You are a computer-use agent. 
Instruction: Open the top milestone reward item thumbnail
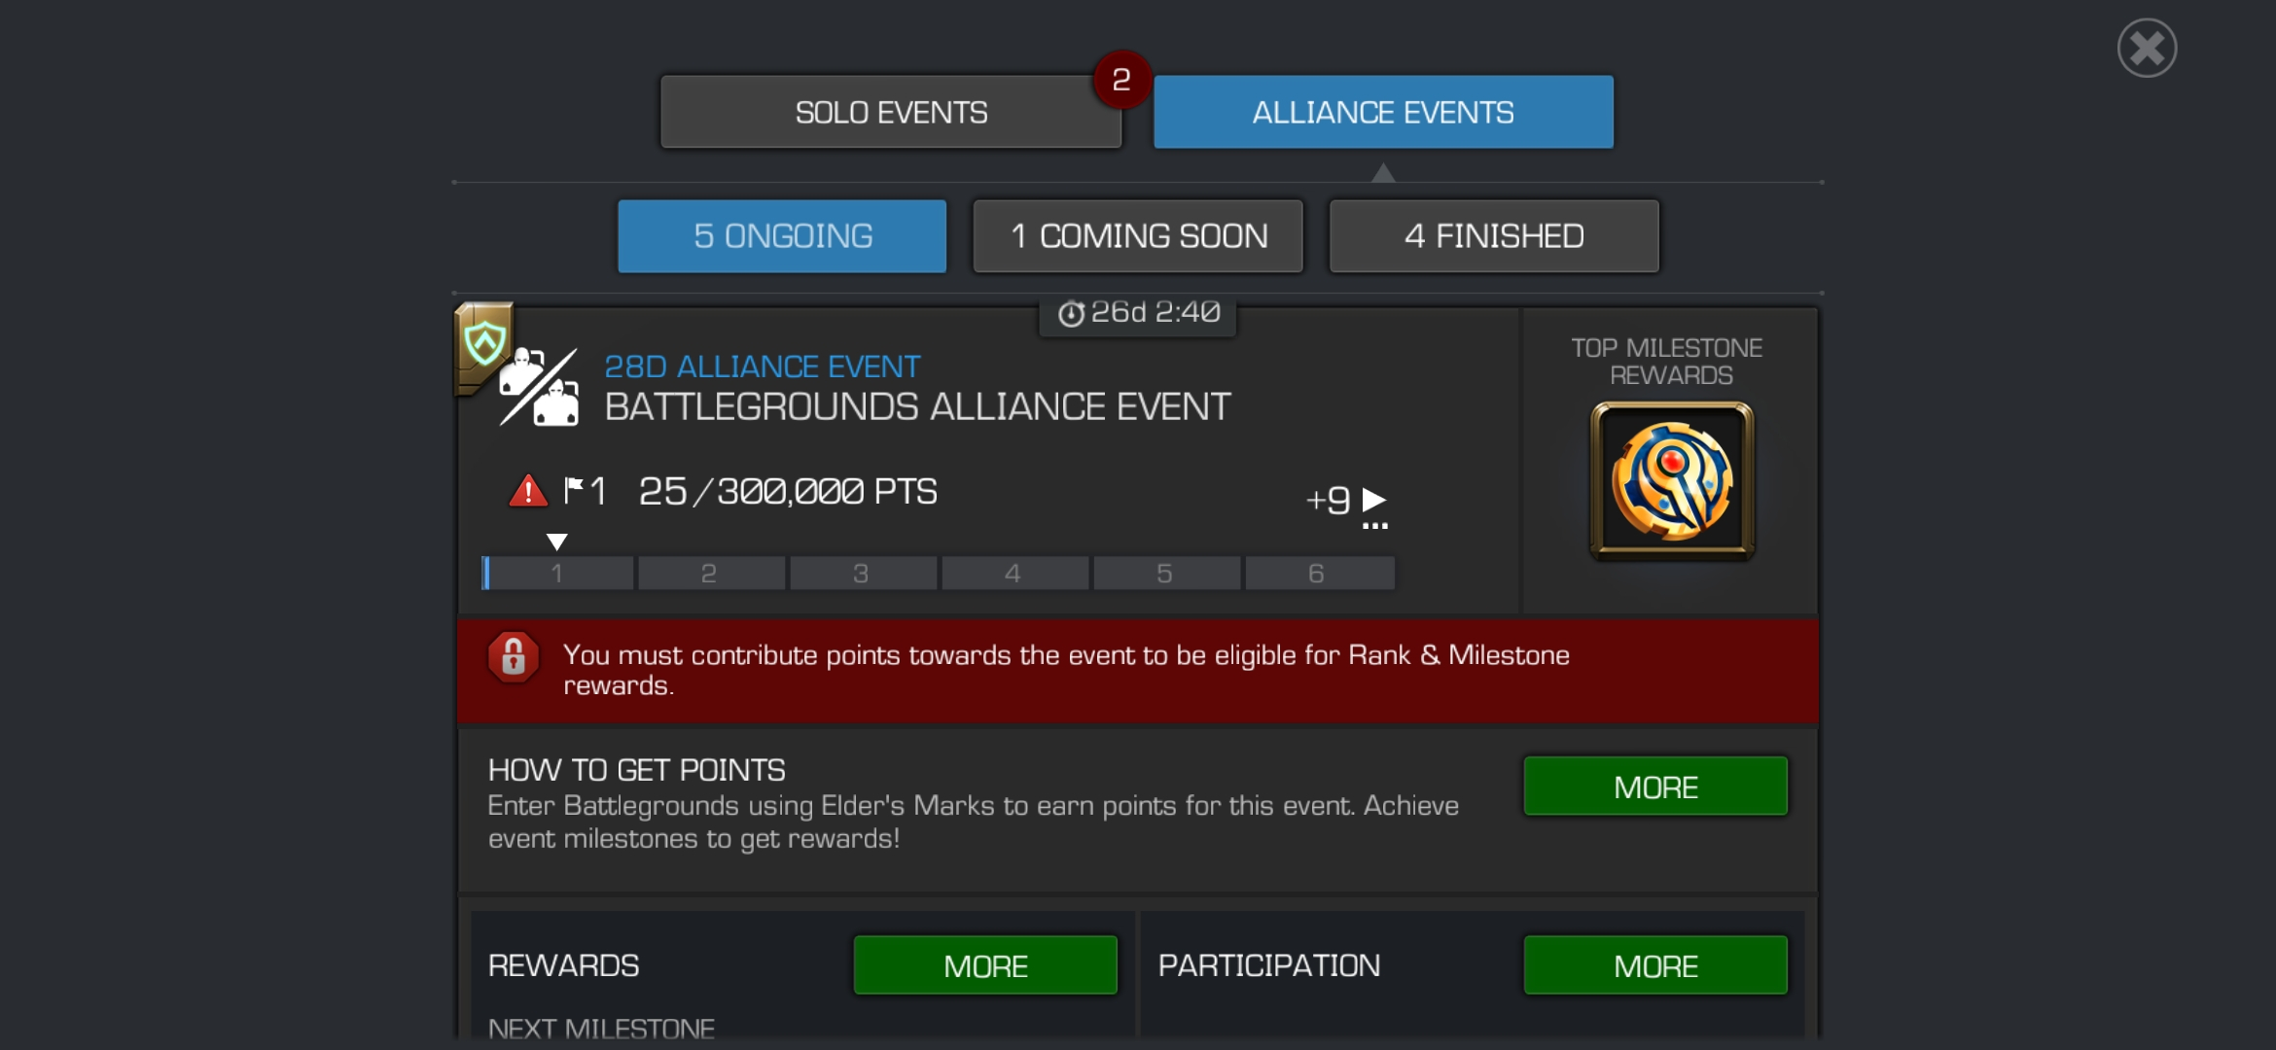pyautogui.click(x=1671, y=480)
